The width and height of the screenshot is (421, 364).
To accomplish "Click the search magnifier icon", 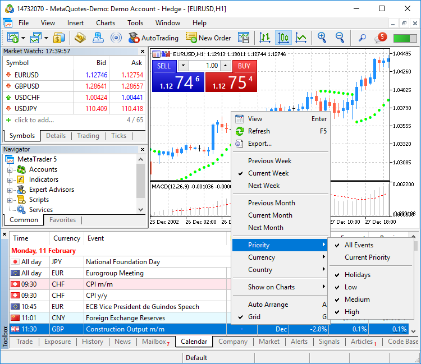I will point(362,38).
